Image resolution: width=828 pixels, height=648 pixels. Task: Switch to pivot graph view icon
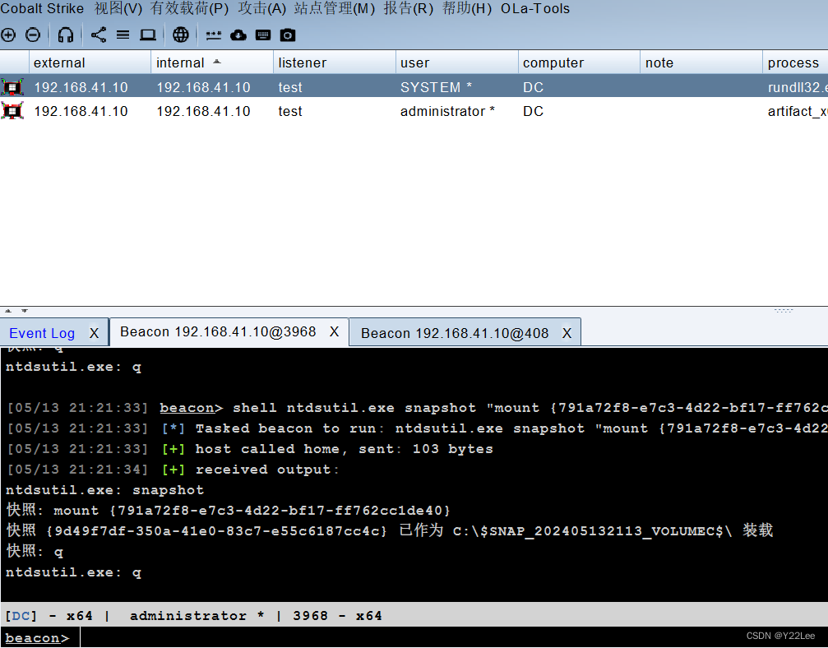(98, 35)
